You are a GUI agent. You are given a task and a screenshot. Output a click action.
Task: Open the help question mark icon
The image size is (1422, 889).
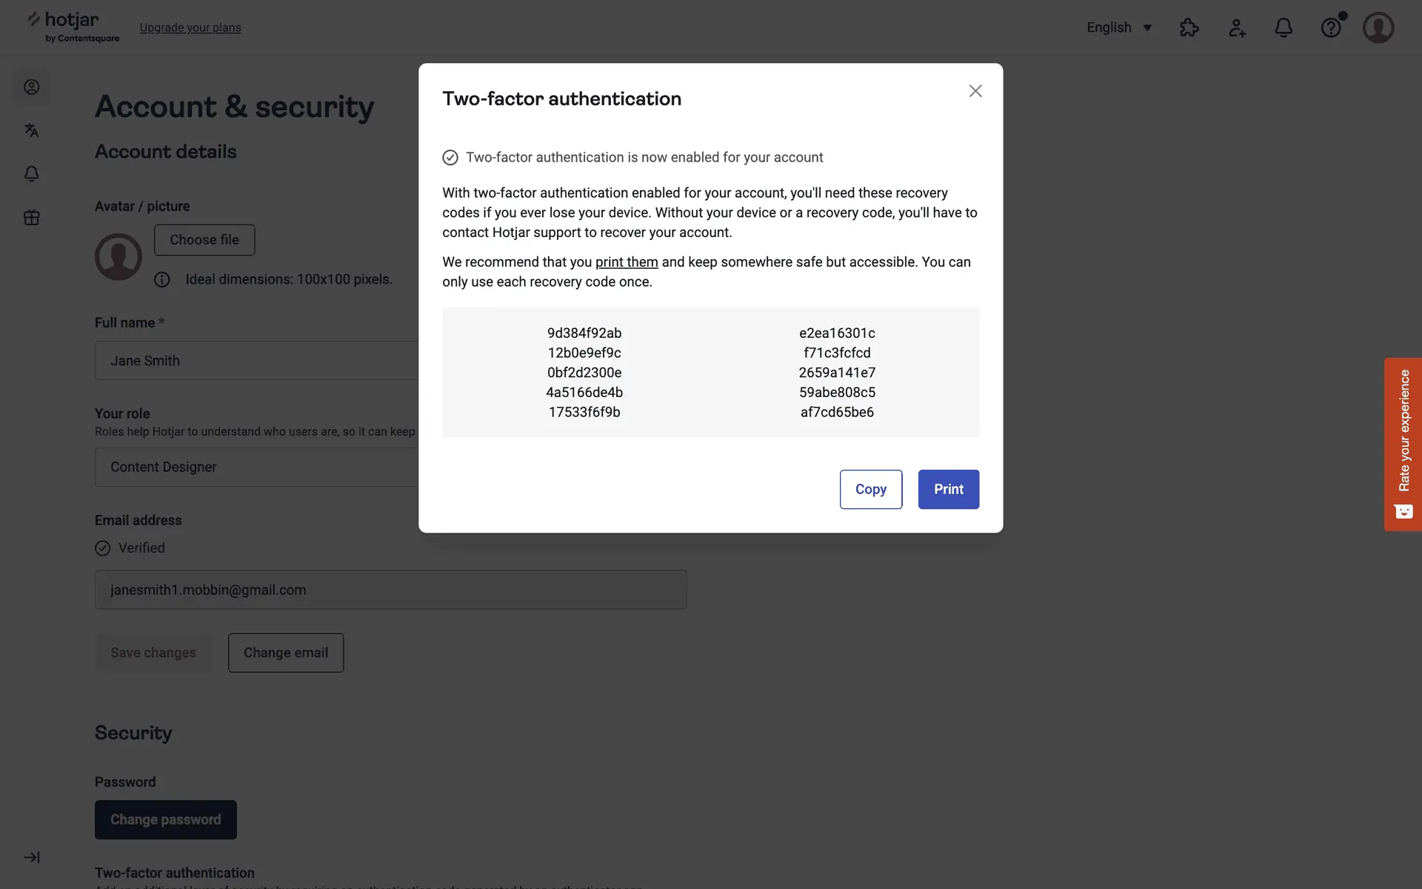coord(1331,28)
